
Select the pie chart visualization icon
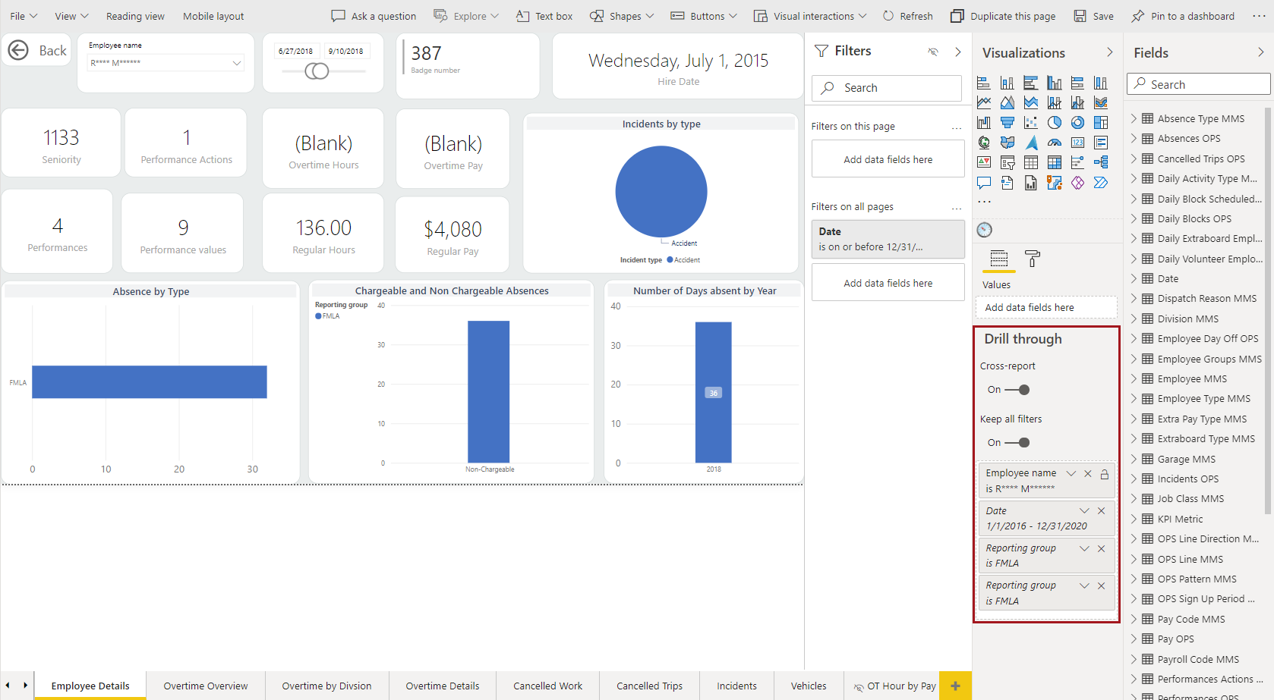pyautogui.click(x=1055, y=122)
